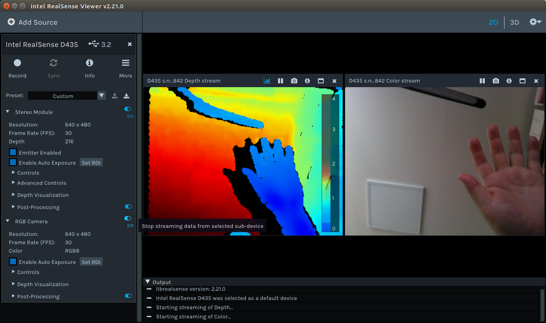This screenshot has width=546, height=323.
Task: Toggle Stereo Module Post-Processing switch
Action: (x=128, y=207)
